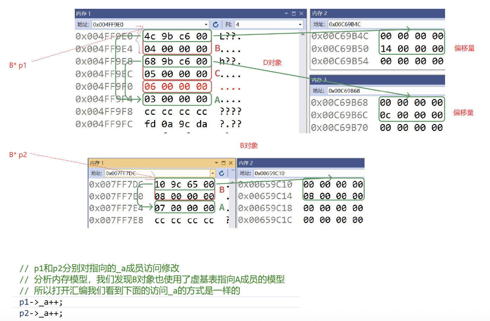Screen dimensions: 490x321
Task: Click address field containing 0x00C69B68
Action: pos(386,91)
